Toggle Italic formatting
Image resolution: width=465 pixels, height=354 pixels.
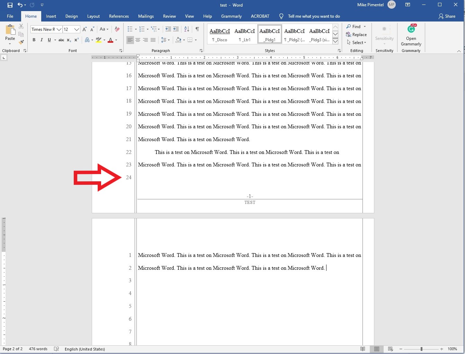pos(42,40)
